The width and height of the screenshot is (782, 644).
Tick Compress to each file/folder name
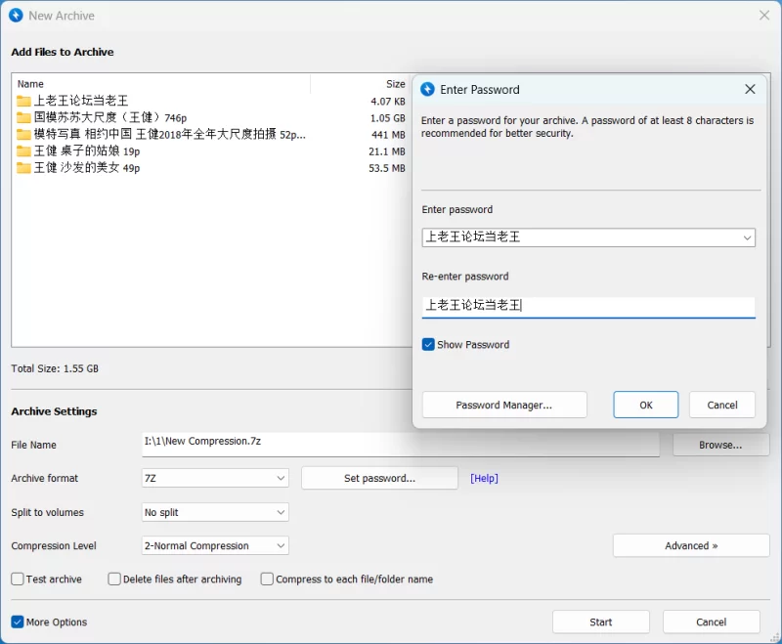(x=267, y=579)
